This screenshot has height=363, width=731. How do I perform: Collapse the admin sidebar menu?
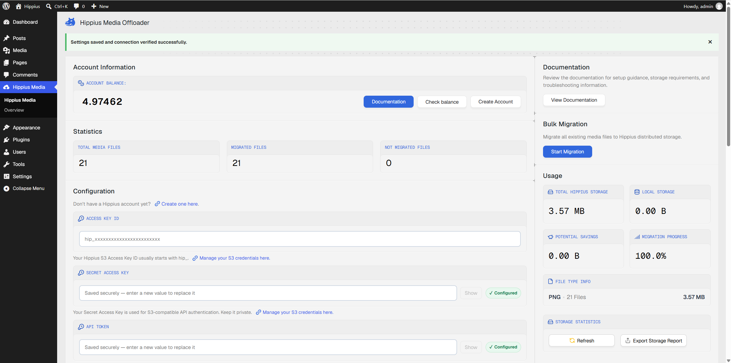(x=29, y=188)
